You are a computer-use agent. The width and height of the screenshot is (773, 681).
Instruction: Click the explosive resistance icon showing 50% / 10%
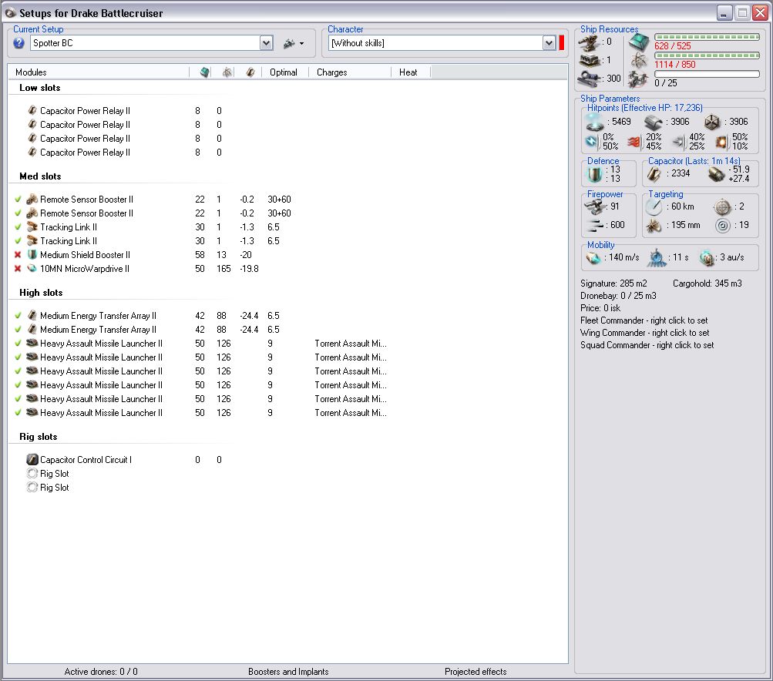[721, 142]
